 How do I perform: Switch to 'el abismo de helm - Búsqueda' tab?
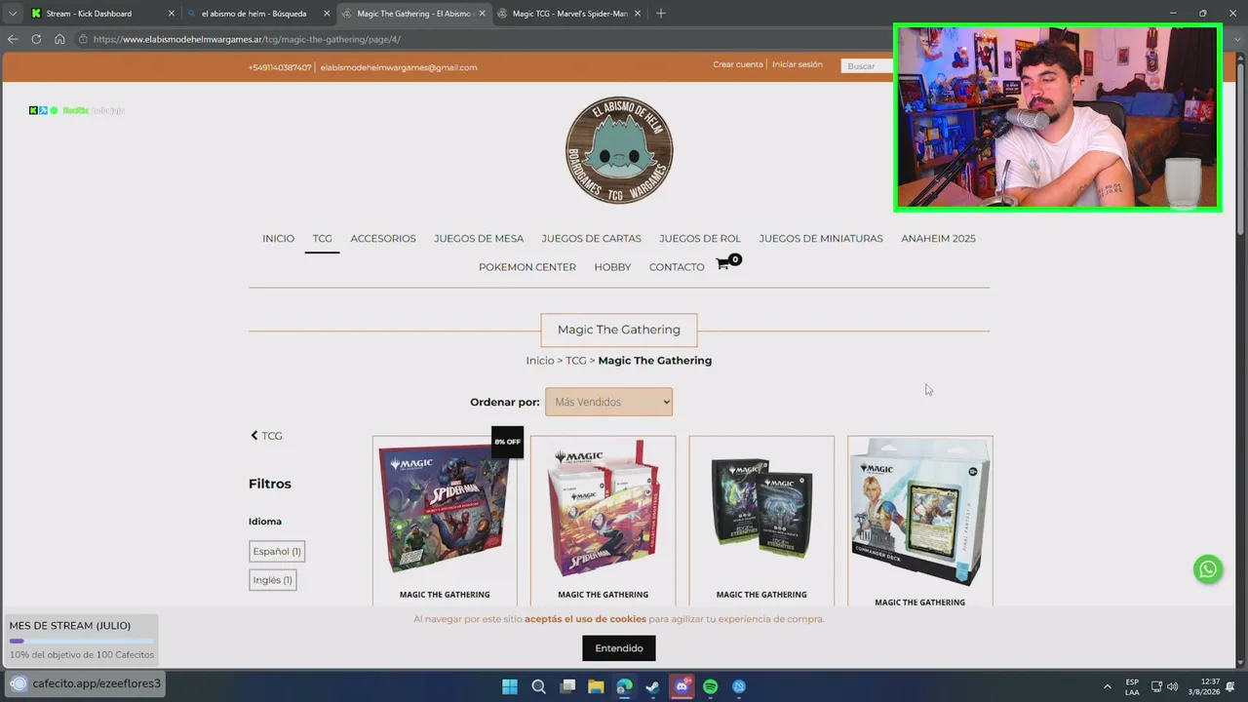click(253, 14)
